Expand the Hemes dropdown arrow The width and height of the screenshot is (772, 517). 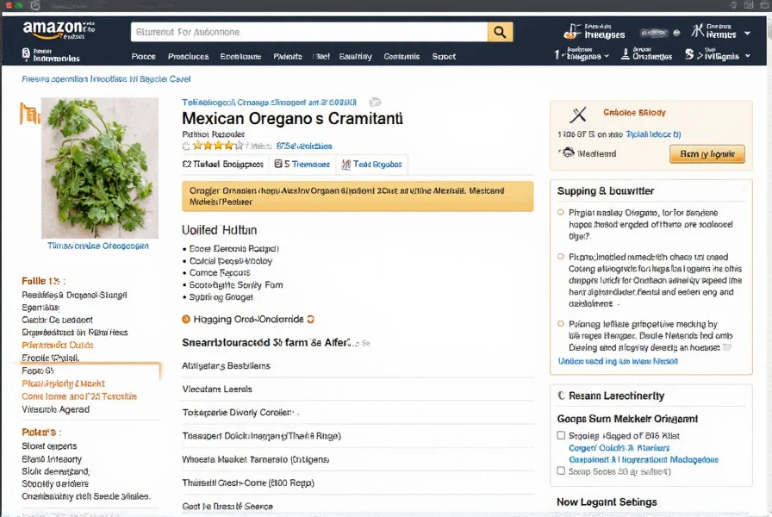coord(747,34)
